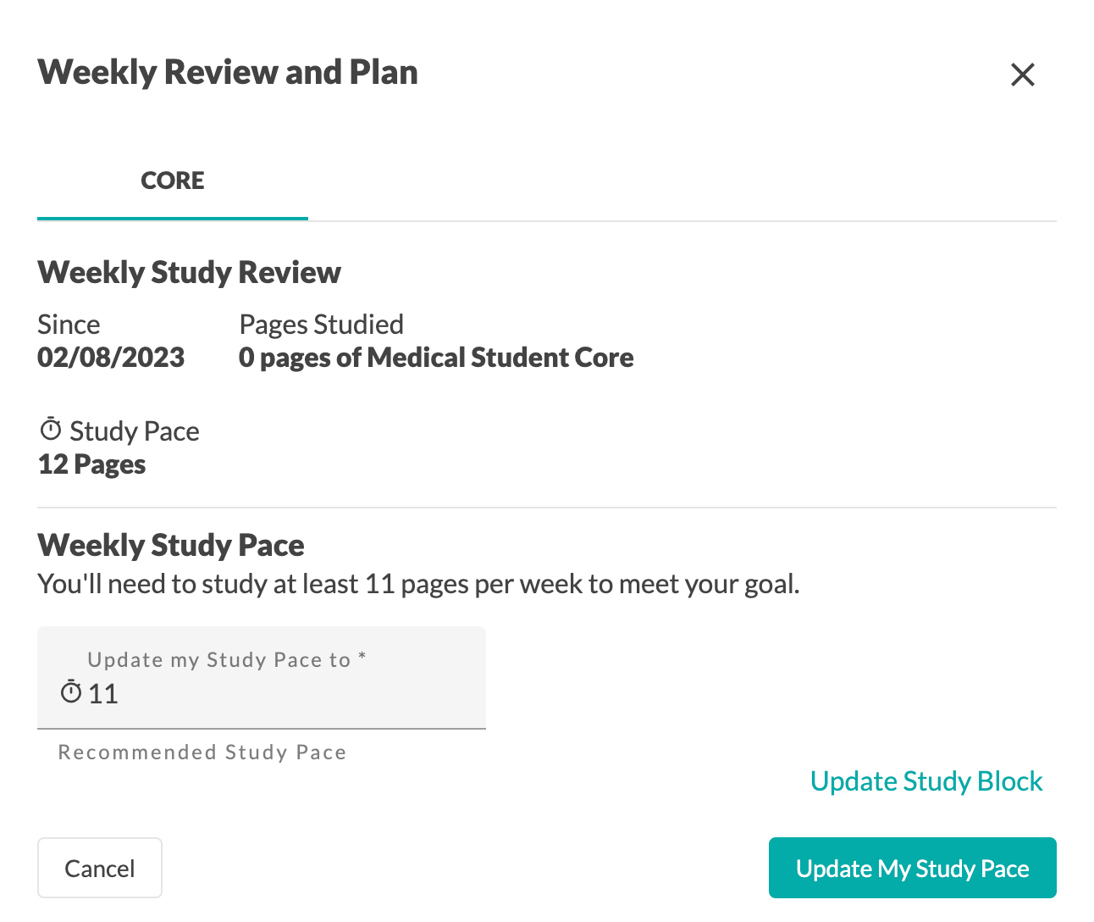Click the Recommended Study Pace helper text
This screenshot has width=1094, height=922.
[202, 753]
